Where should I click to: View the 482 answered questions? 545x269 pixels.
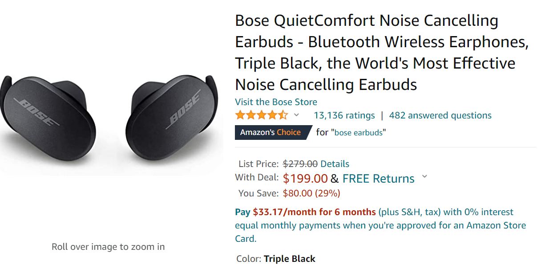[440, 115]
